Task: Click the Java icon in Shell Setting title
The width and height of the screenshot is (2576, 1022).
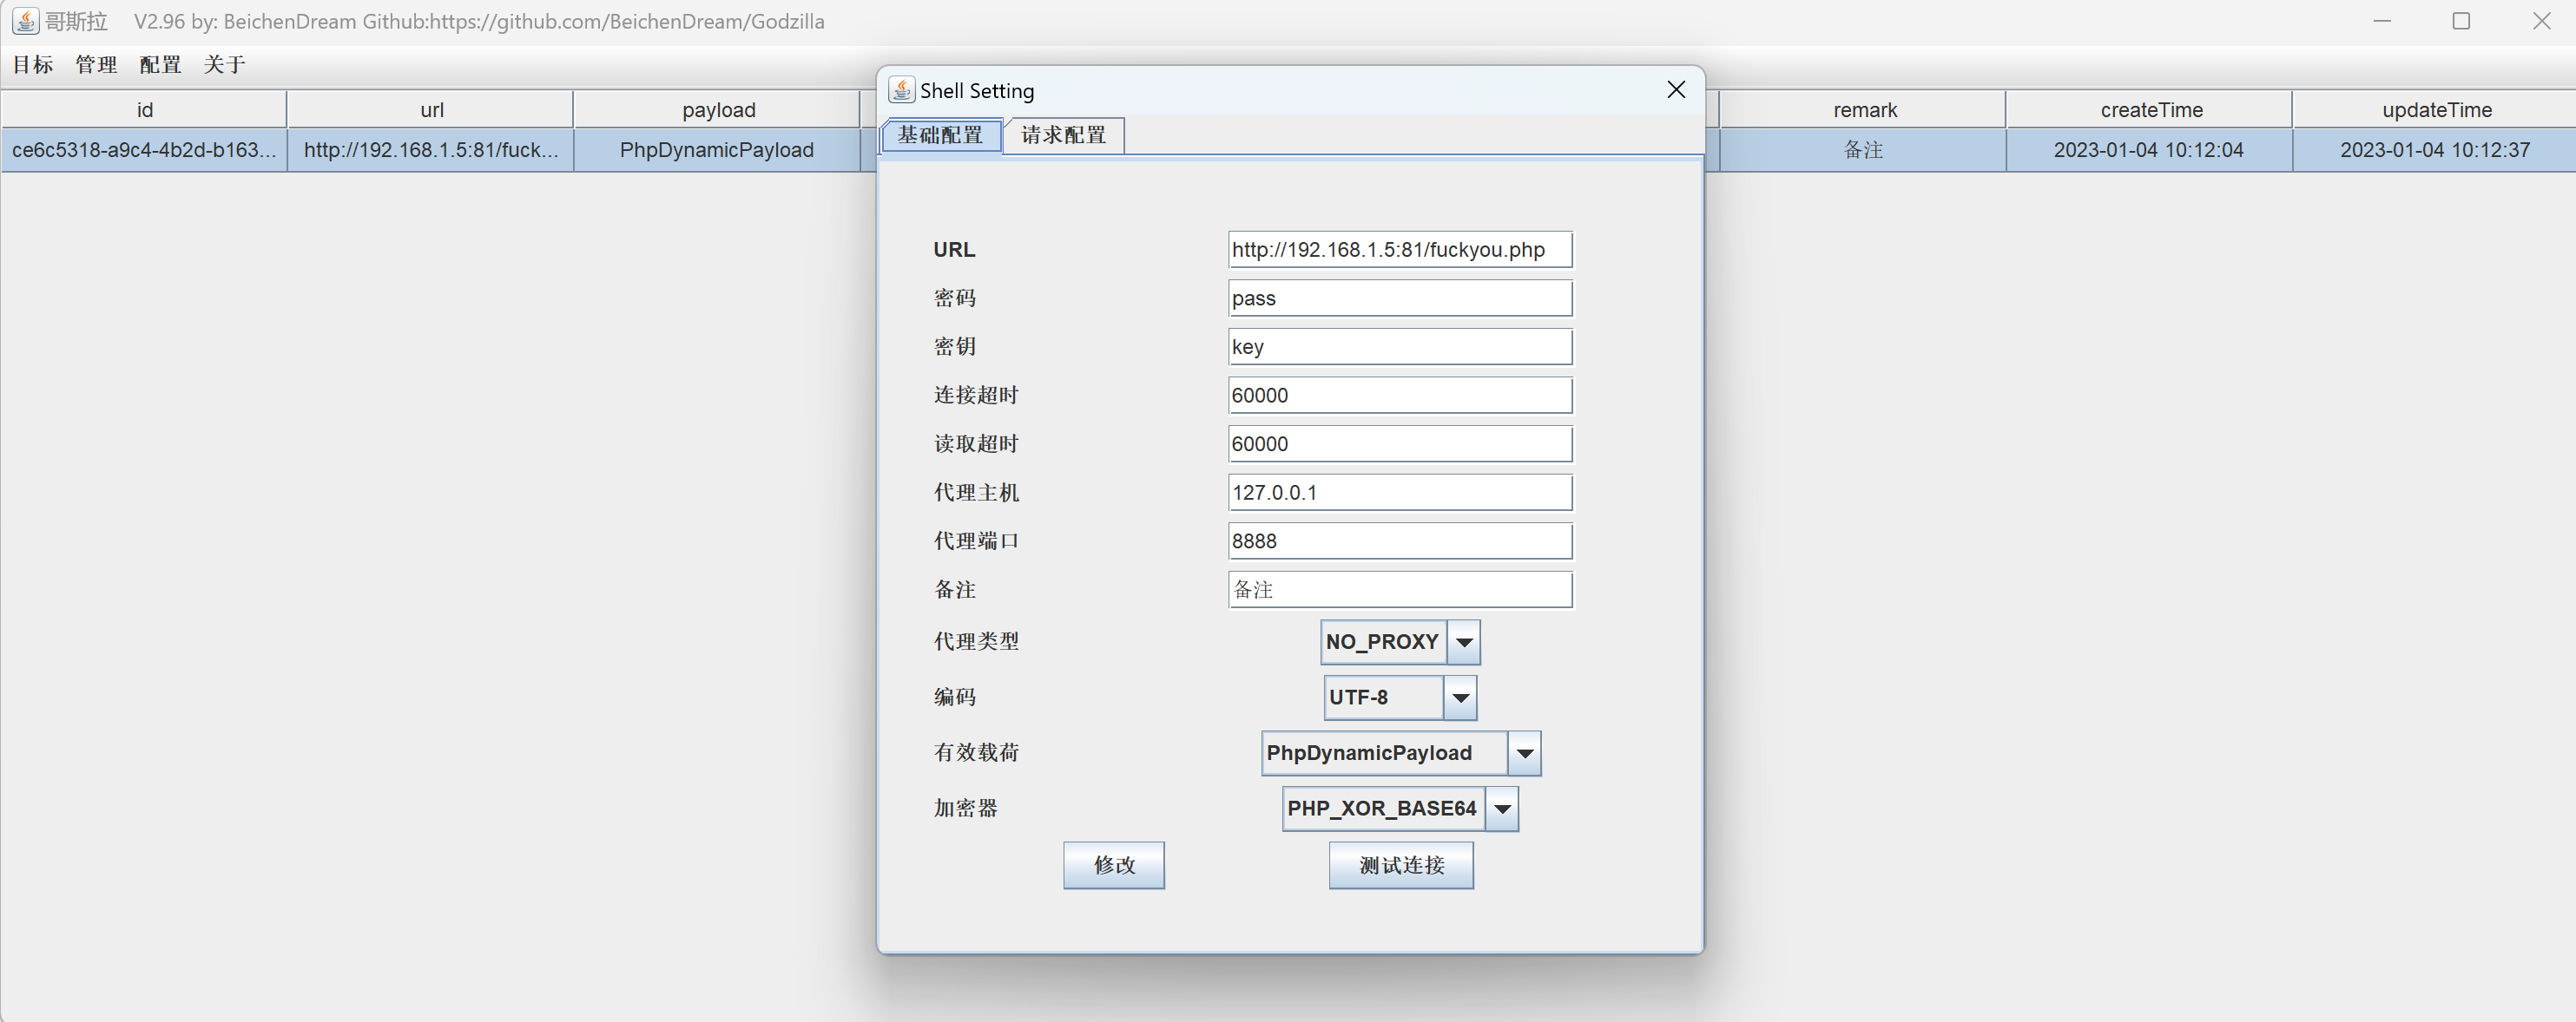Action: [x=901, y=90]
